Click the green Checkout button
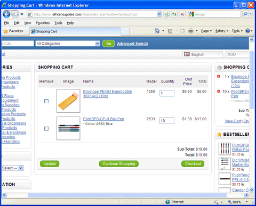This screenshot has width=256, height=206. pos(193,164)
